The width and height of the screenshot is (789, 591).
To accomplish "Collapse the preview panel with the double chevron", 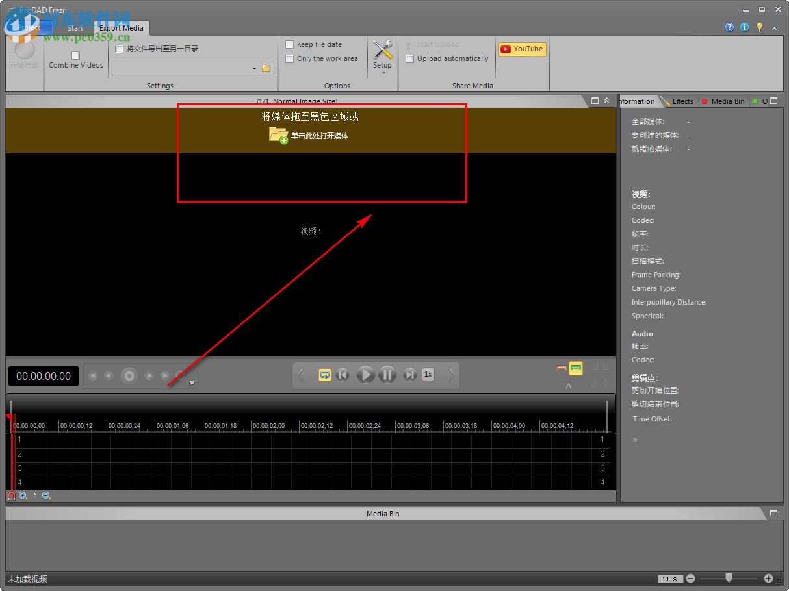I will pyautogui.click(x=607, y=101).
